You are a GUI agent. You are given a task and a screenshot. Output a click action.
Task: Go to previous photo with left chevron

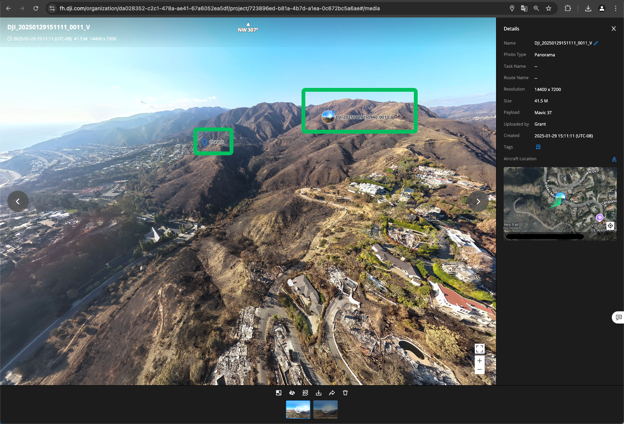(18, 201)
